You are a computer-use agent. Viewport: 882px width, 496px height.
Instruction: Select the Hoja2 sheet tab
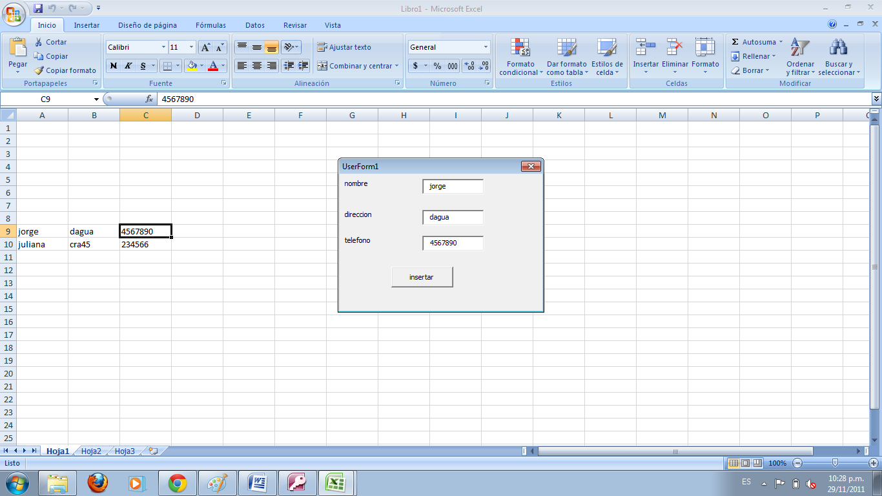pos(90,451)
